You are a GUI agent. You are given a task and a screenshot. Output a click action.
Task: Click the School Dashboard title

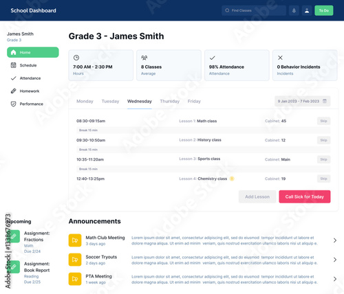point(33,10)
